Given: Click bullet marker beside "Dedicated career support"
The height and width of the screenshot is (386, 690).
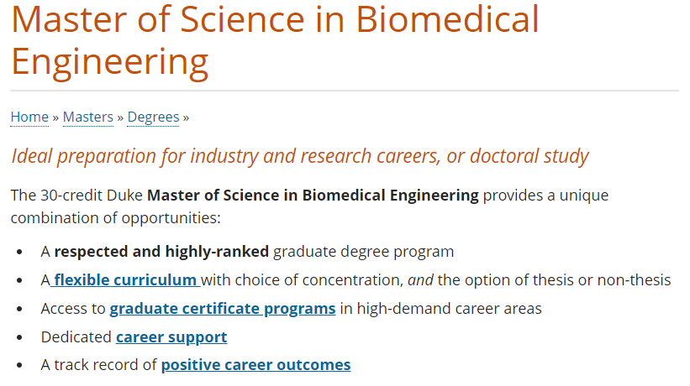Looking at the screenshot, I should coord(19,337).
